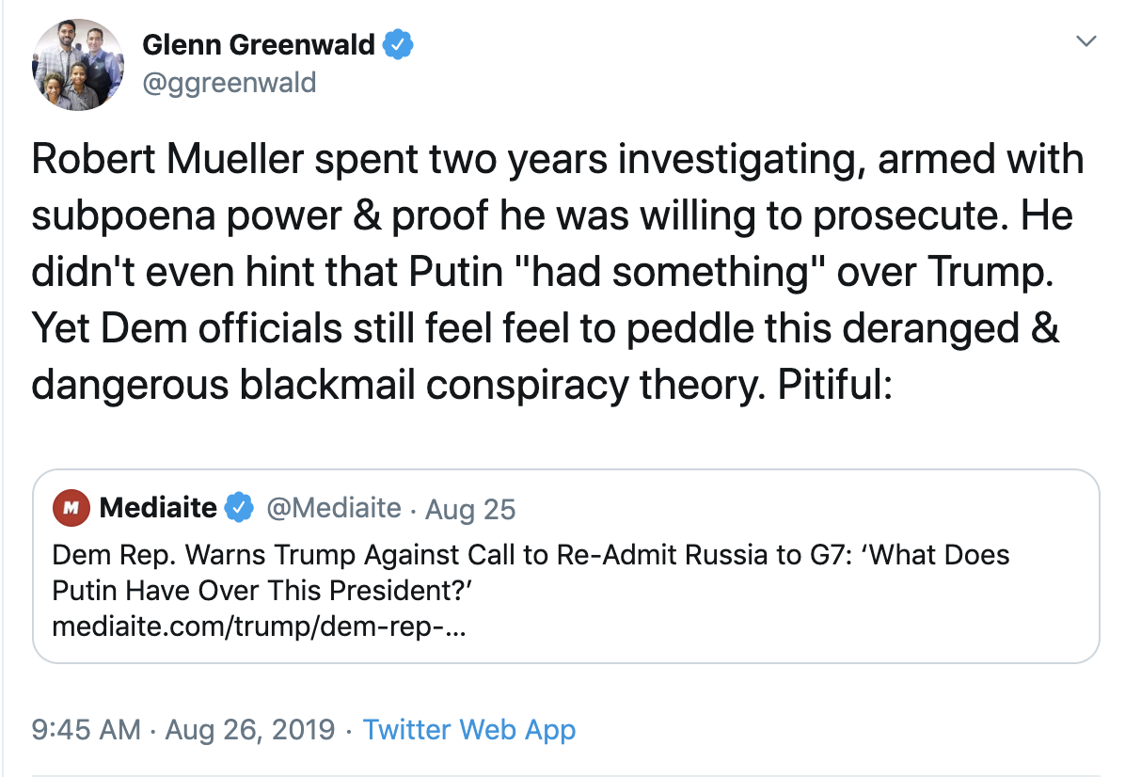Open the mediaite.com/trump/dem-rep link
Viewport: 1125px width, 777px height.
click(259, 626)
